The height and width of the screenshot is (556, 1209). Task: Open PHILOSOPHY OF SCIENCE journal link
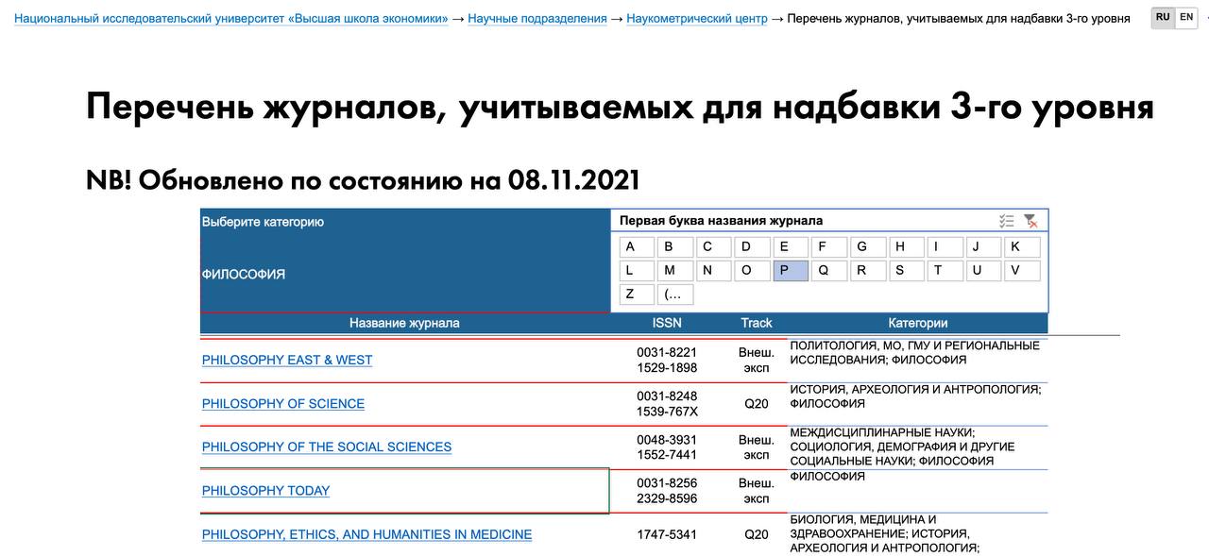coord(283,403)
